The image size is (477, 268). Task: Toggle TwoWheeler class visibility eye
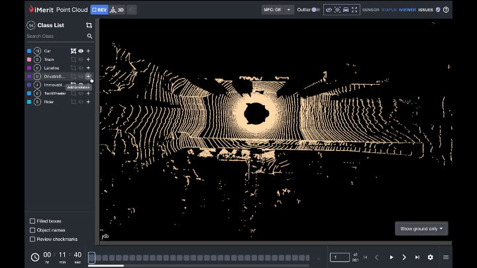(81, 93)
